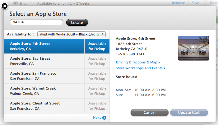The width and height of the screenshot is (218, 125).
Task: Click the Update Cart button
Action: (x=189, y=113)
